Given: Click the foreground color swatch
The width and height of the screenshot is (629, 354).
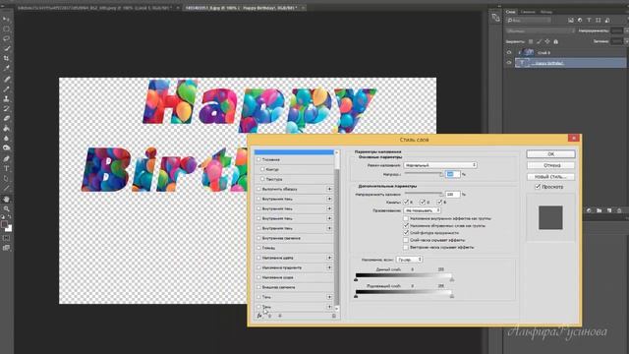Looking at the screenshot, I should click(4, 224).
